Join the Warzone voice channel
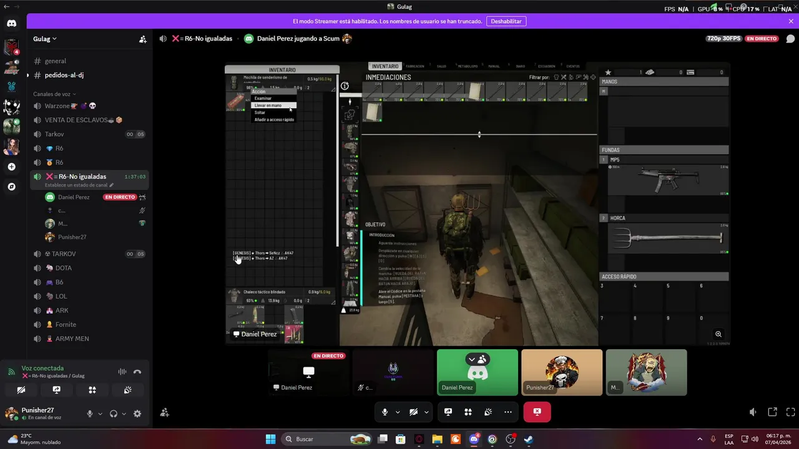Viewport: 799px width, 449px height. coord(89,106)
